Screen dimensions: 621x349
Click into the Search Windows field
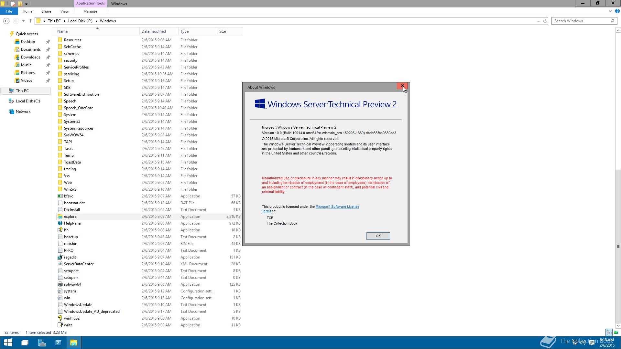pos(584,21)
